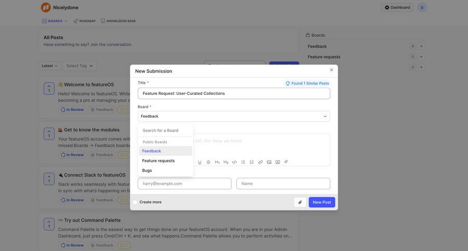Apply underline formatting in the editor
The width and height of the screenshot is (468, 251).
tap(200, 162)
